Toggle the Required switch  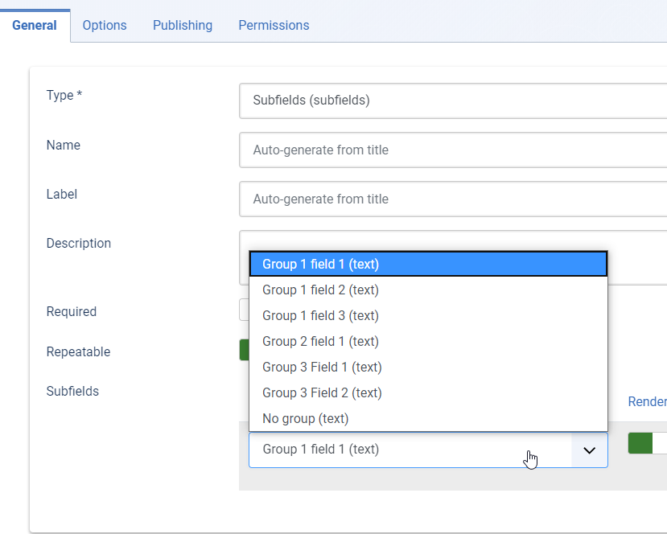point(244,310)
